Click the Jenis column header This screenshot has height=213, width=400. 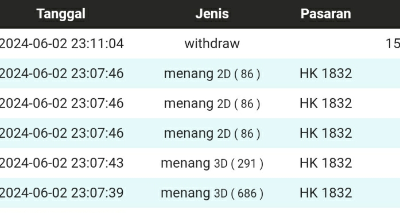[x=212, y=14]
